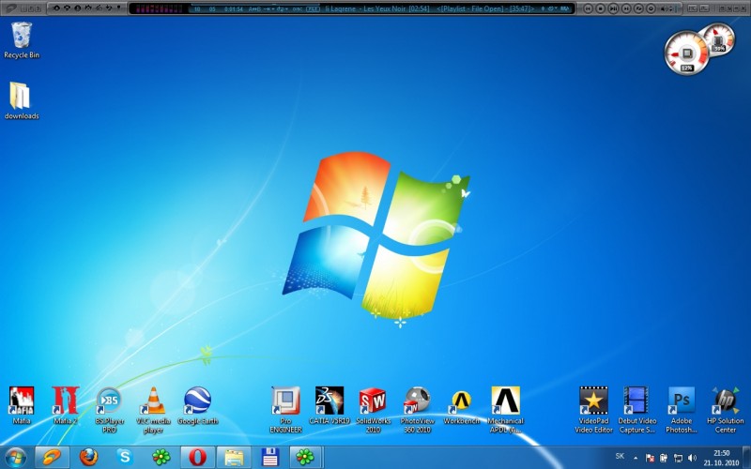Open Firefox from the taskbar

tap(89, 457)
